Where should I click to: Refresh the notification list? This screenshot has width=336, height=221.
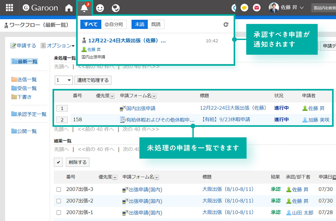226,24
